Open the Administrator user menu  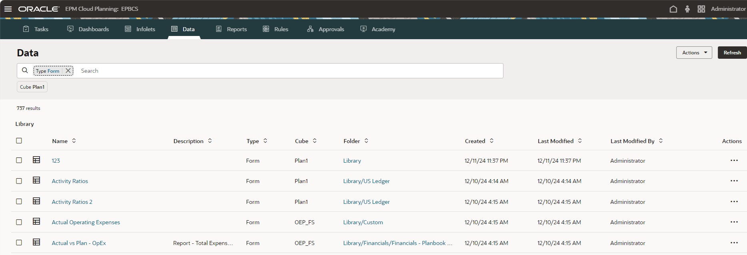tap(728, 9)
